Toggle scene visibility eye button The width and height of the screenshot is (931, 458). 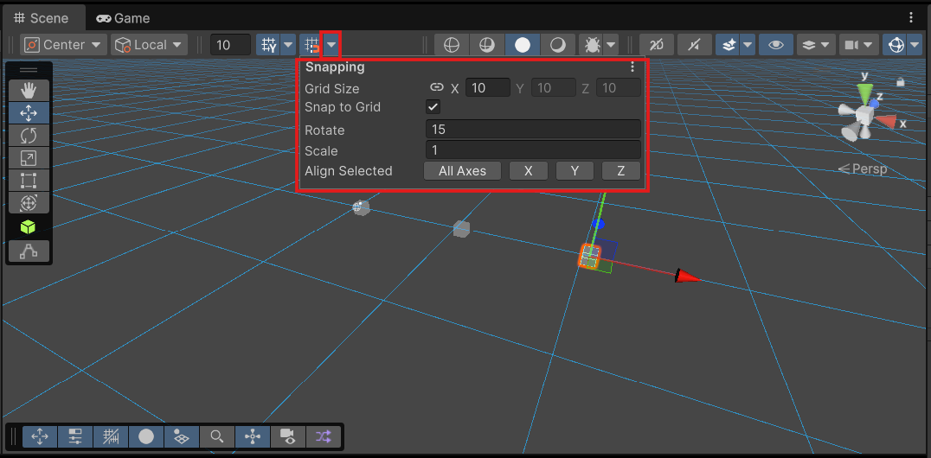tap(776, 45)
